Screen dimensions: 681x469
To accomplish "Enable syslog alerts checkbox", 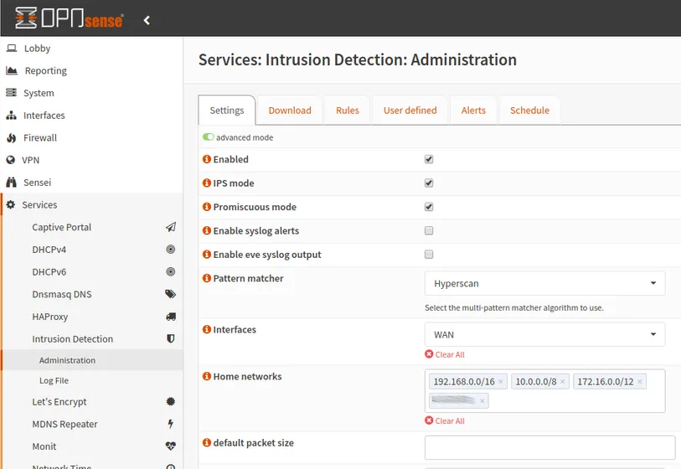I will click(429, 230).
